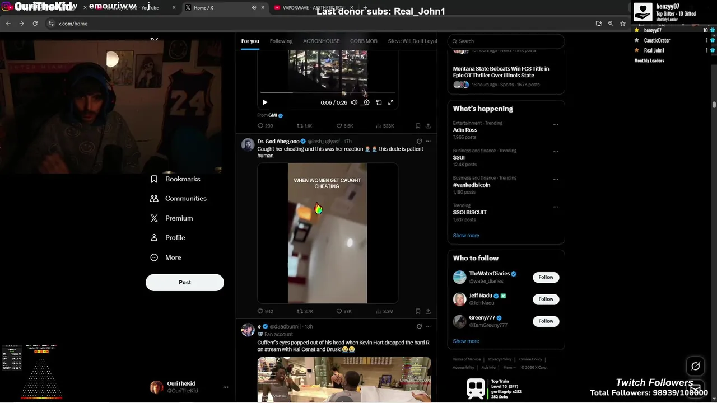Open Bookmarks in the sidebar

pos(175,179)
